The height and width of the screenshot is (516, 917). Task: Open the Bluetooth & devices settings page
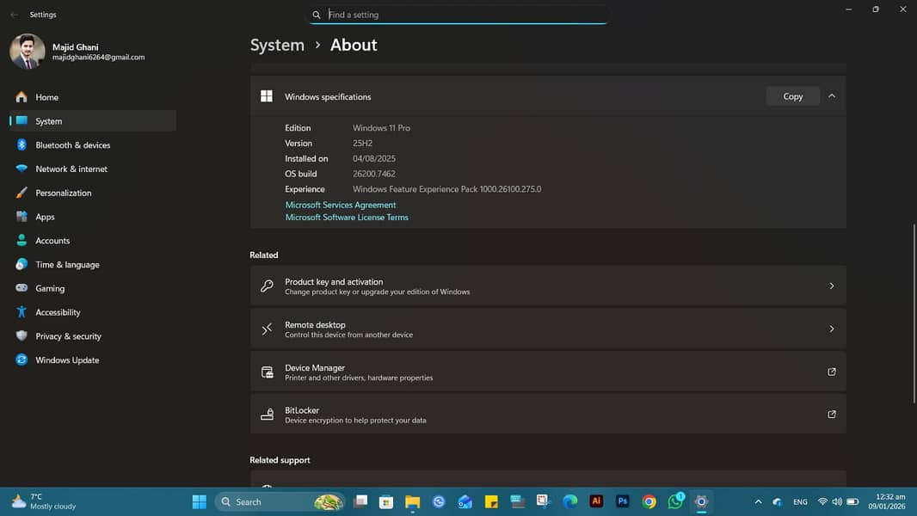click(x=72, y=145)
